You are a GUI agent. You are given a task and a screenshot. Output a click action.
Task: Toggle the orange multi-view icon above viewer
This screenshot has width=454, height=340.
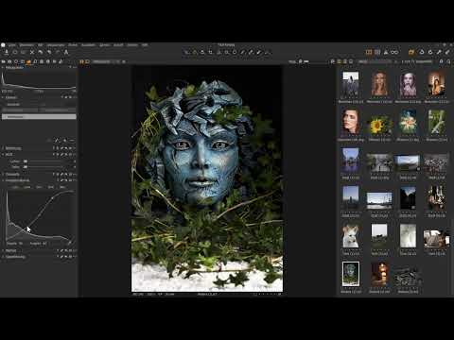click(x=81, y=61)
